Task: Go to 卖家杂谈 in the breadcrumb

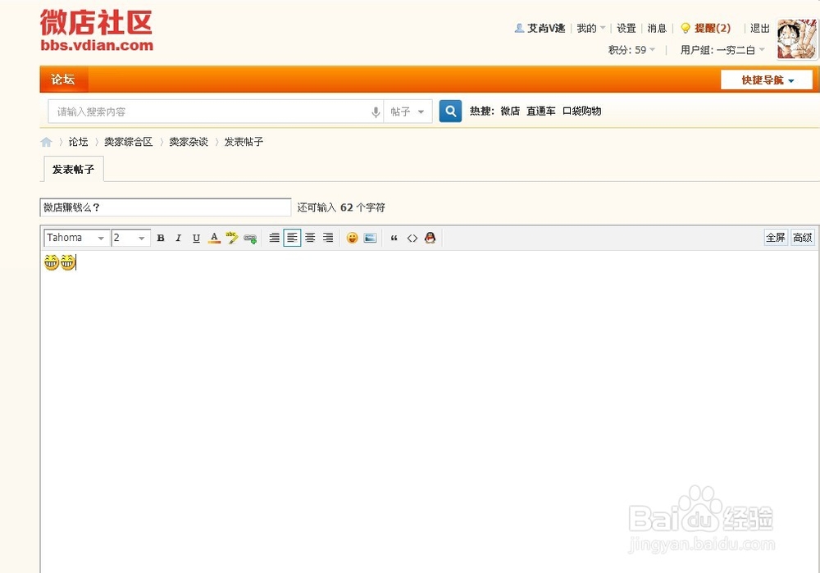Action: point(189,142)
